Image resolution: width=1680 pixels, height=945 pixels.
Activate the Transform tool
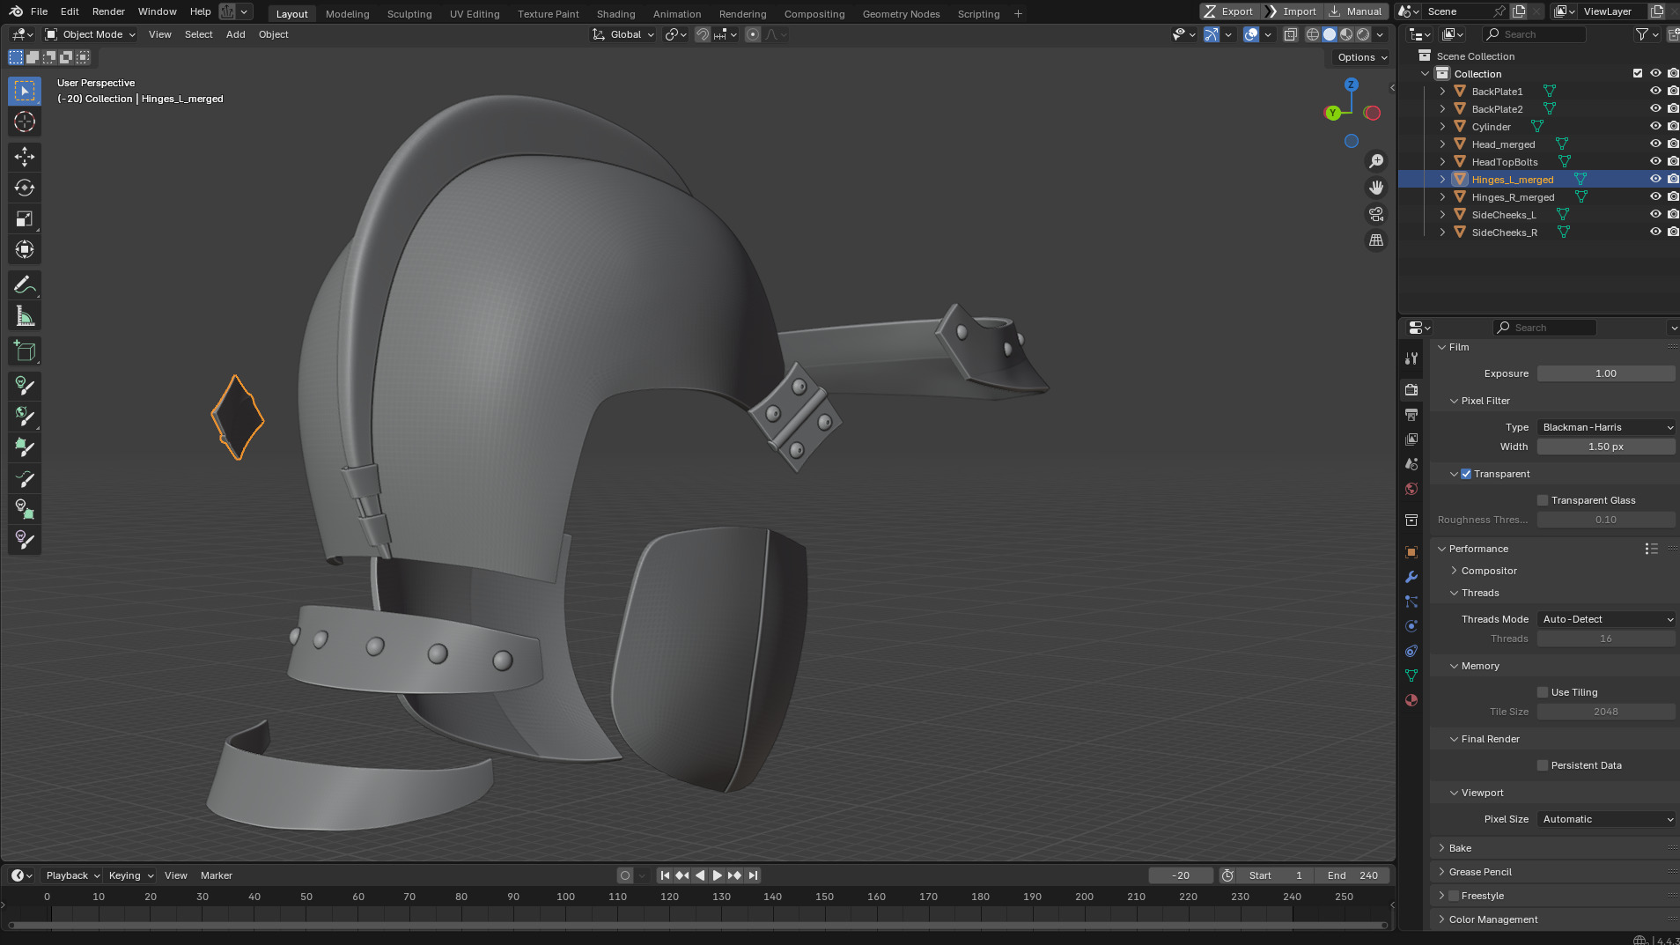25,249
